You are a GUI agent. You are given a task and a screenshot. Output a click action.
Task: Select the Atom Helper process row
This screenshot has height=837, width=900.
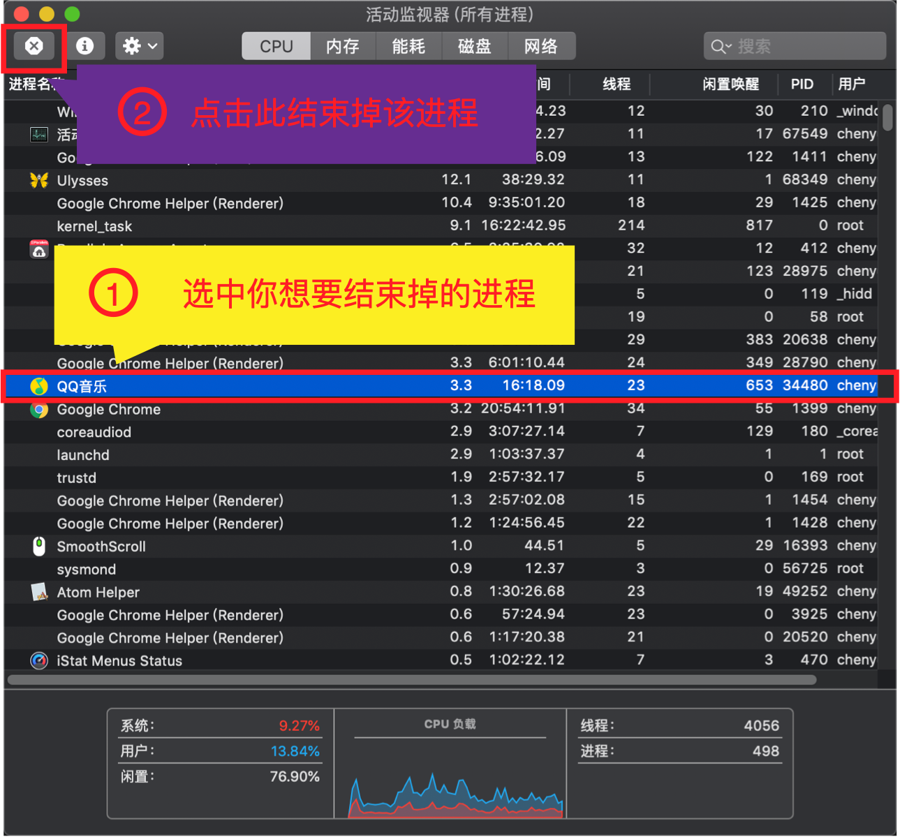pyautogui.click(x=441, y=592)
